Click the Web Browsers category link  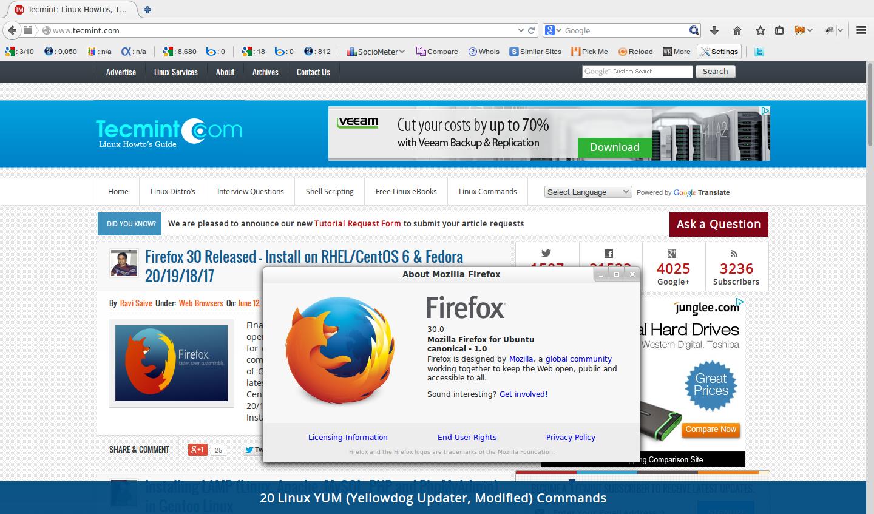point(201,303)
